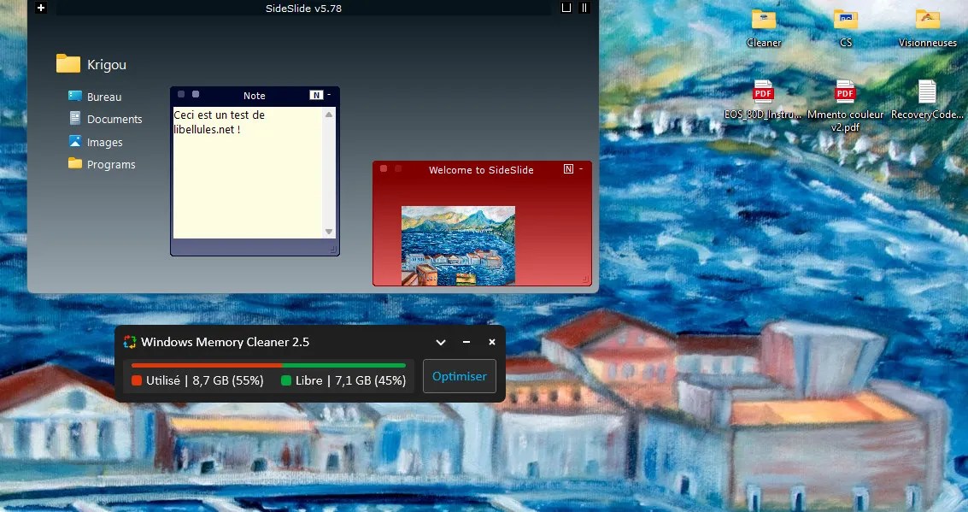Select the Mmento couleur v2.pdf file

pyautogui.click(x=845, y=106)
